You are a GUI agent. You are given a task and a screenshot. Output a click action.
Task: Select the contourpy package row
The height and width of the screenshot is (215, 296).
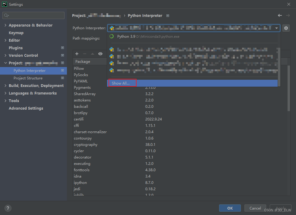pyautogui.click(x=180, y=138)
